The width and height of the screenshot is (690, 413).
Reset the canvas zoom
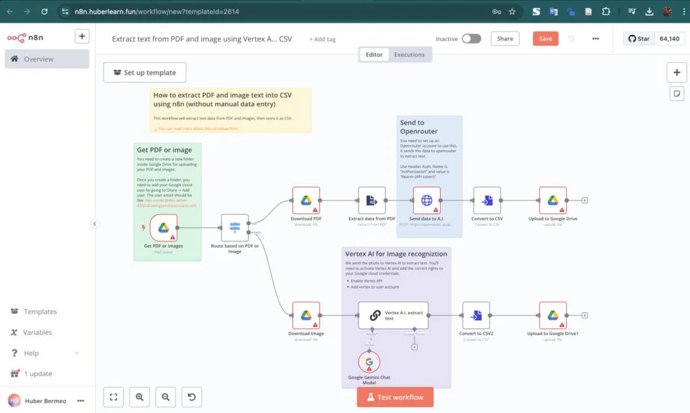point(191,397)
